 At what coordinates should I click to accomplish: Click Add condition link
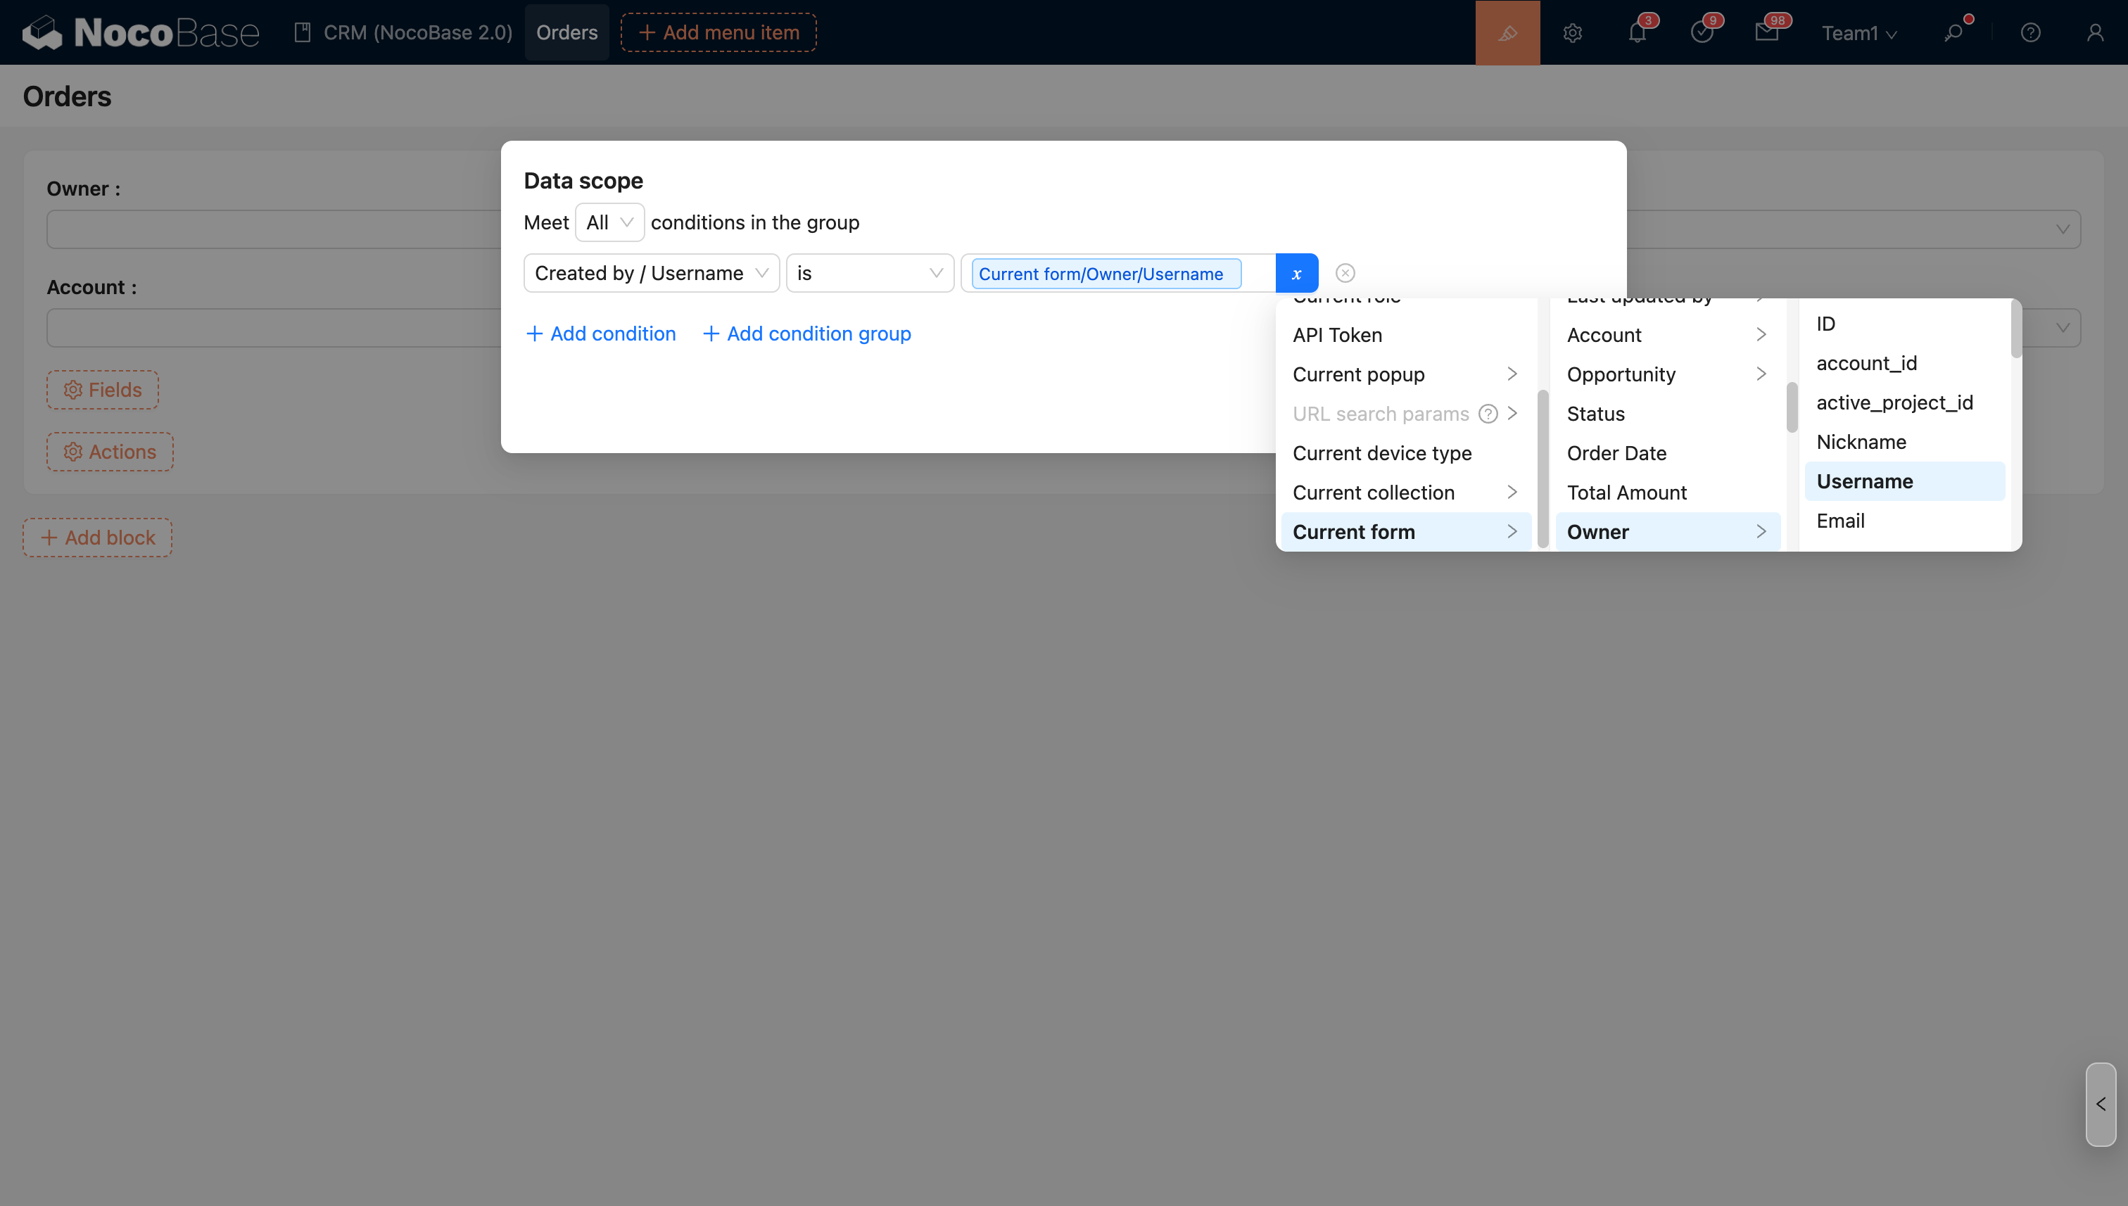(x=600, y=334)
